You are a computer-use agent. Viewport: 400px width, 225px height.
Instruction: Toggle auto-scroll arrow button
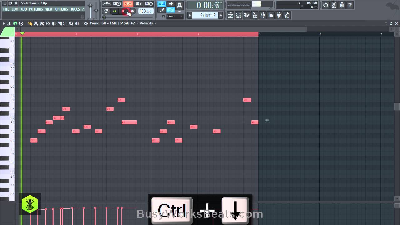pyautogui.click(x=171, y=4)
